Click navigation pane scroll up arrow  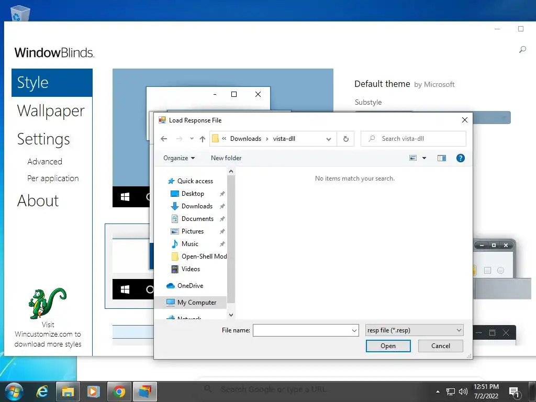[231, 171]
